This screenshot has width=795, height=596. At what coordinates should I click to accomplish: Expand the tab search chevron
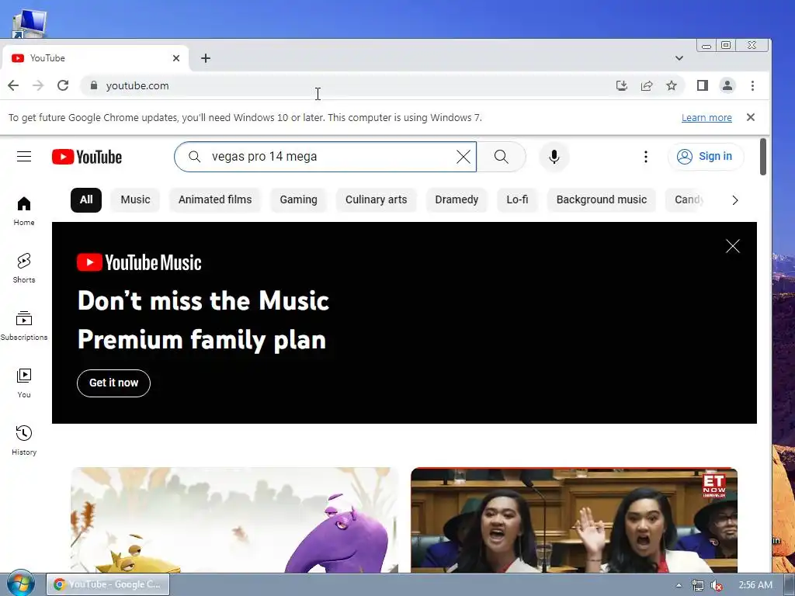(679, 58)
